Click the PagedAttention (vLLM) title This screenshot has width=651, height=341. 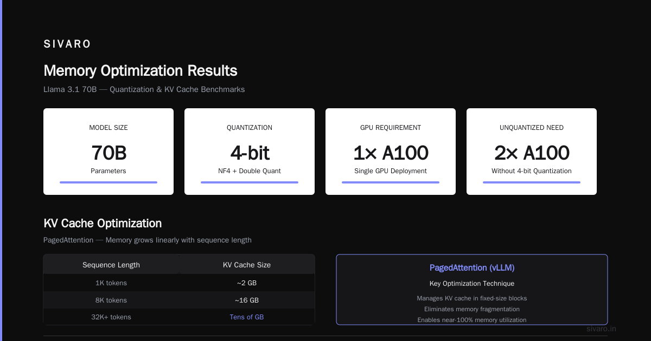472,268
